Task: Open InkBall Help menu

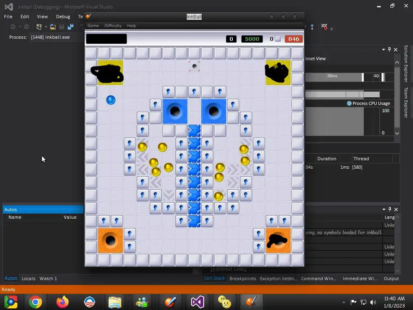Action: point(131,25)
